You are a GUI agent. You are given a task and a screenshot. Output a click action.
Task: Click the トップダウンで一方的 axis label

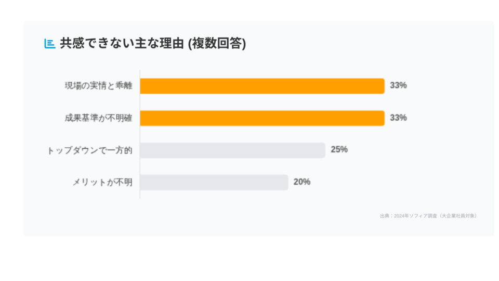coord(90,151)
